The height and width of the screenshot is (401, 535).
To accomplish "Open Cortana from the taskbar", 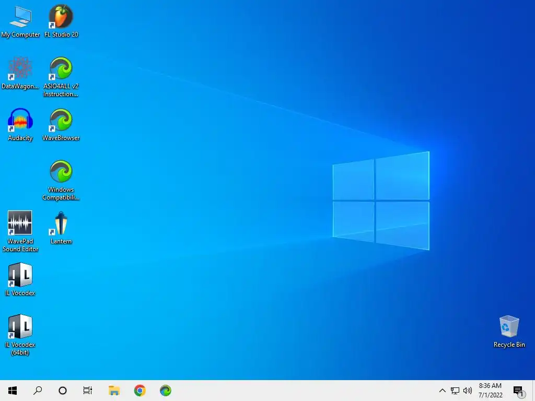I will pos(63,391).
